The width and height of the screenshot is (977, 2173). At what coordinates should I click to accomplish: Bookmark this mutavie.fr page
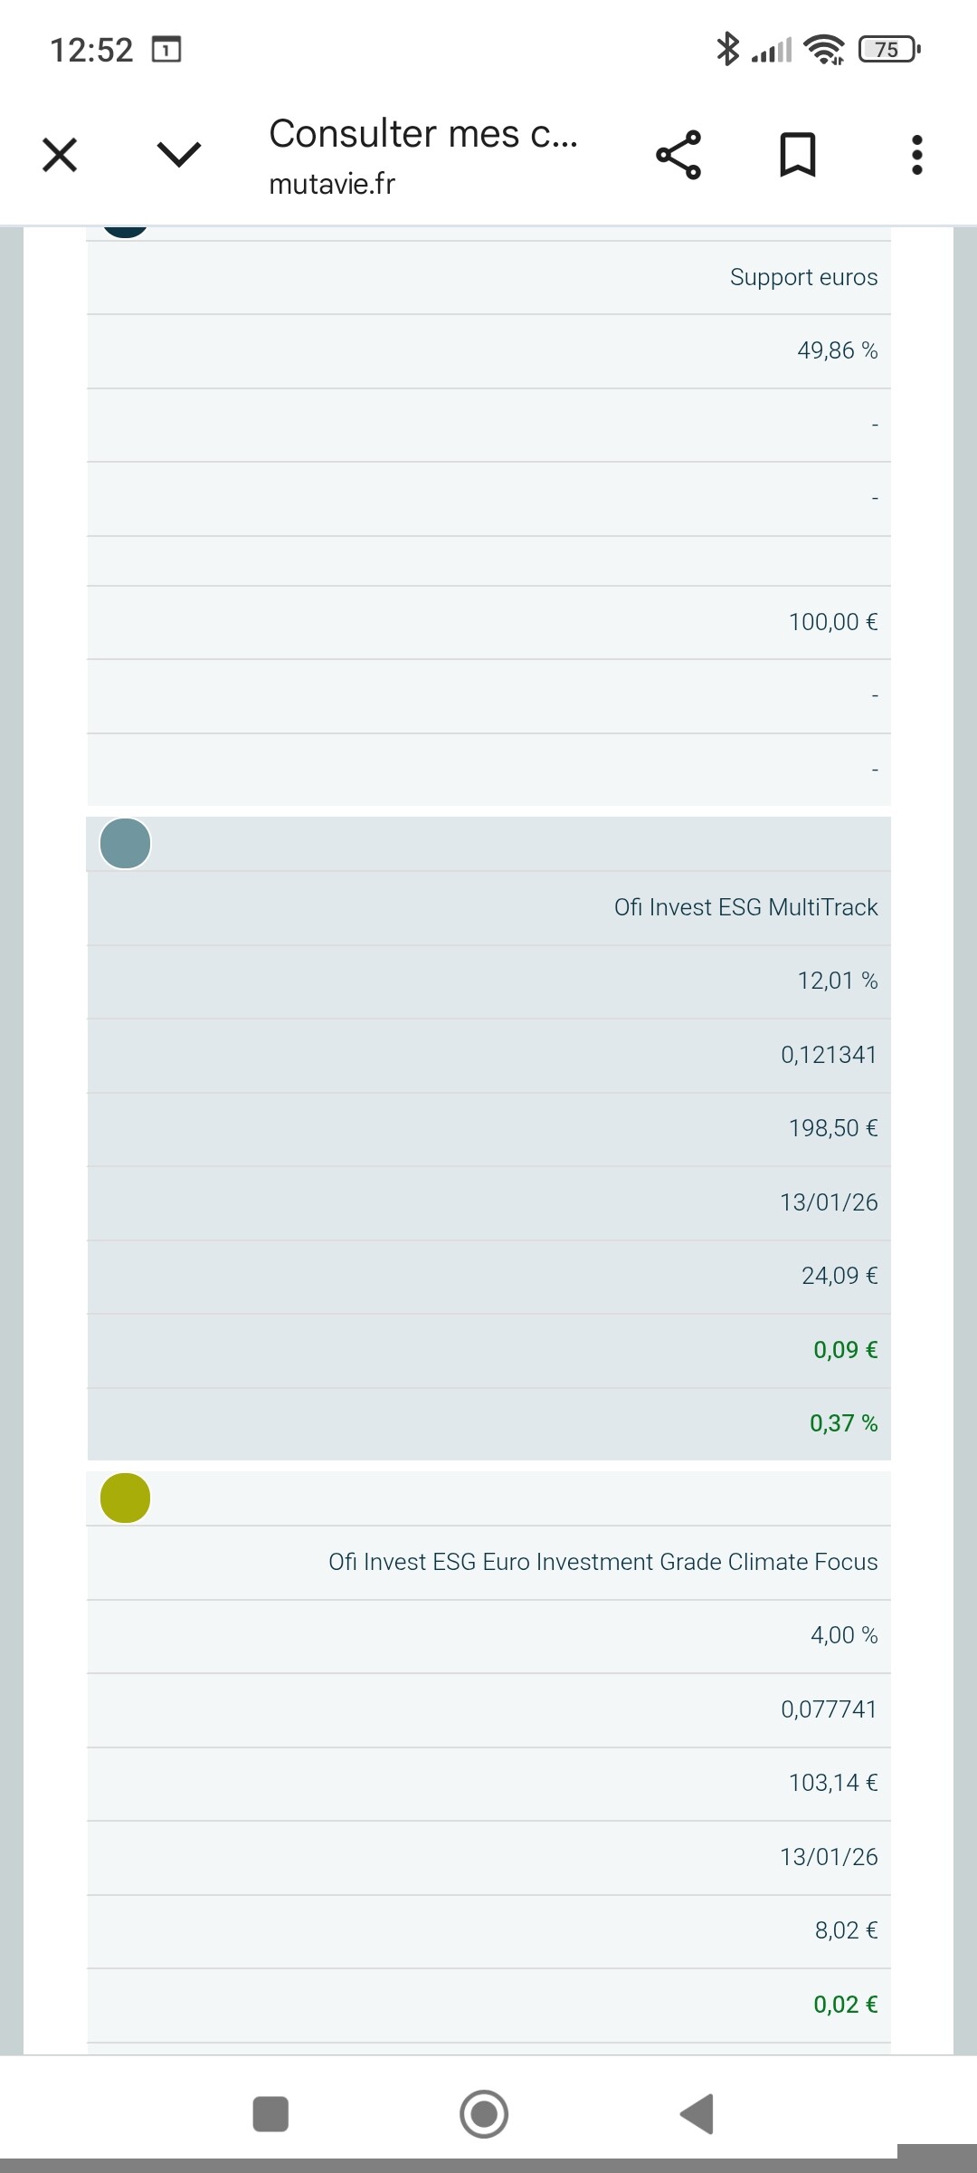[x=797, y=155]
